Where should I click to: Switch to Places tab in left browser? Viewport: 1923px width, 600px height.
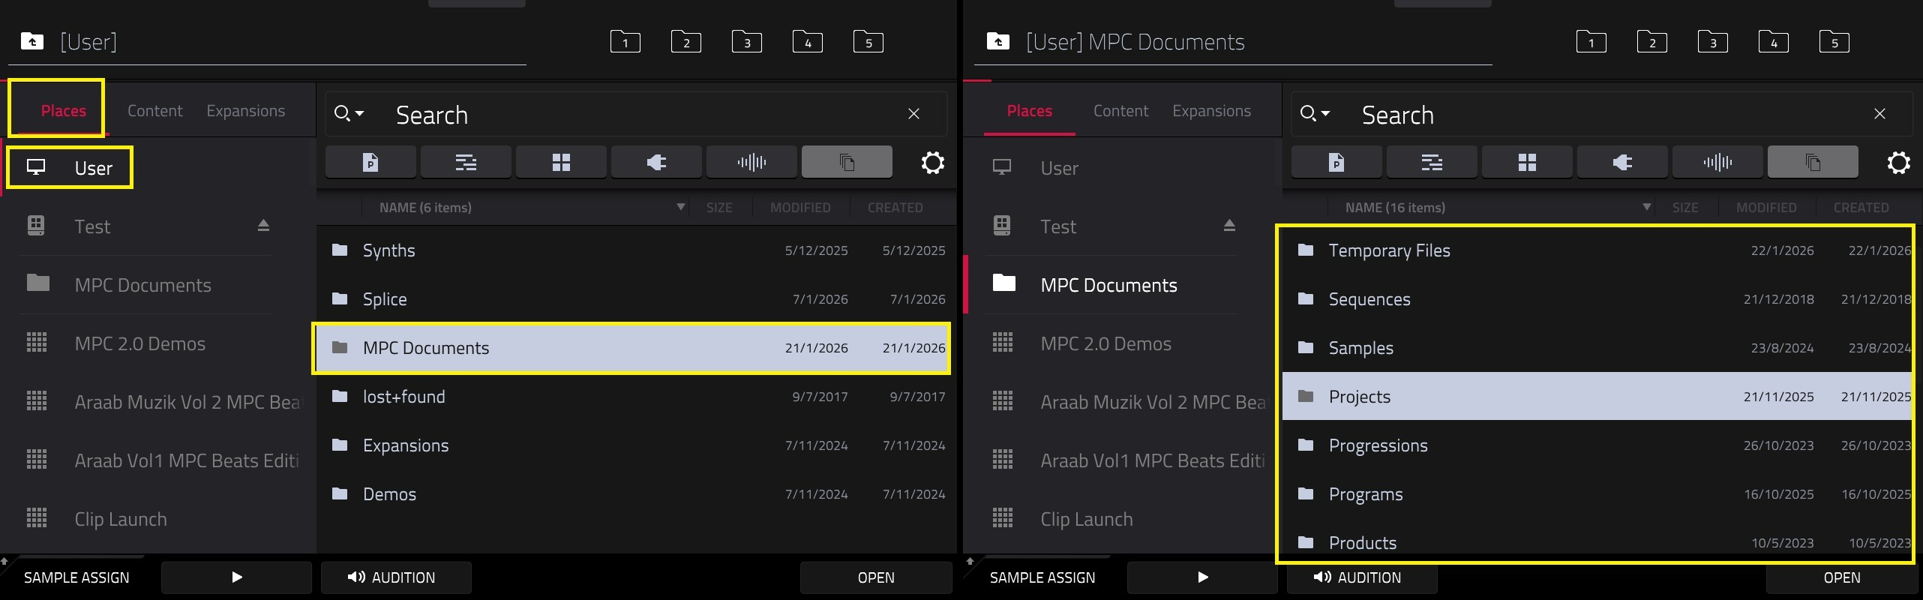(64, 111)
